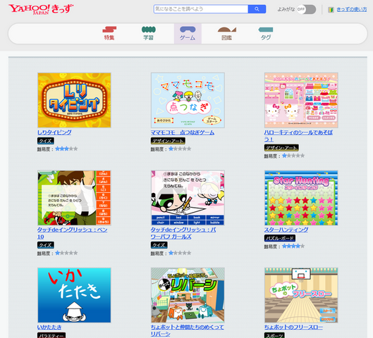Click the いかたたき title link
The height and width of the screenshot is (338, 373).
click(49, 327)
